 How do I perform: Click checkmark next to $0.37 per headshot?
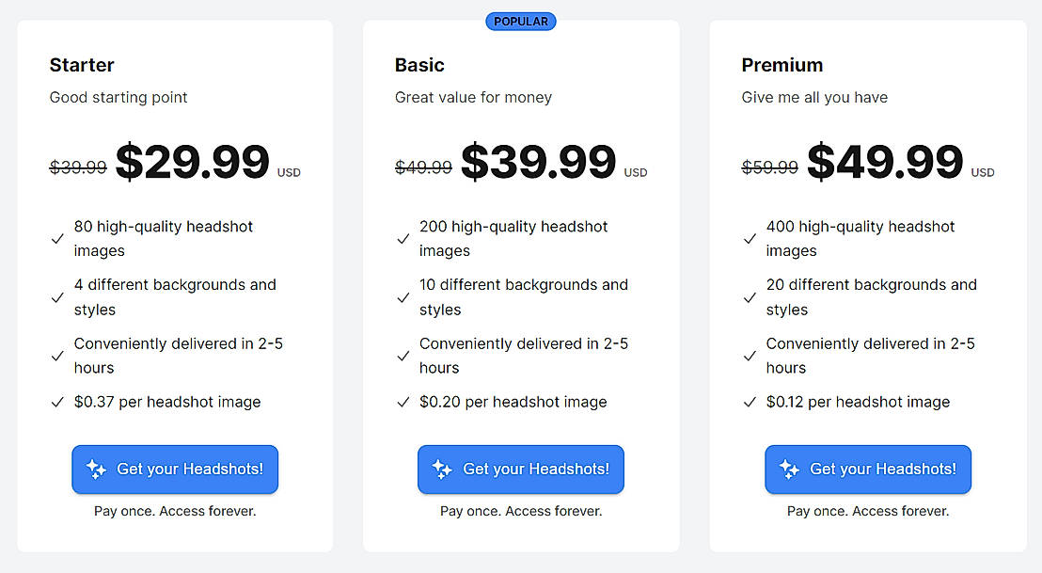tap(57, 403)
